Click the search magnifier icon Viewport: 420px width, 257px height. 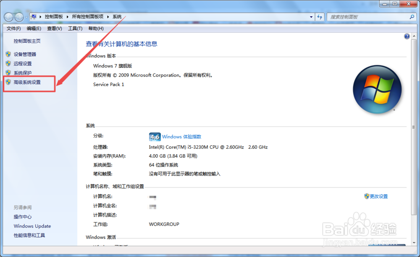coord(412,17)
